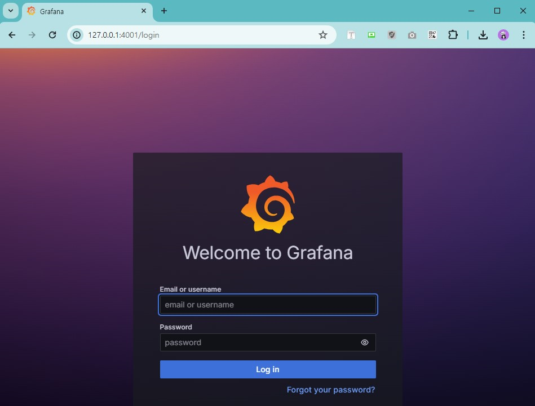Open browser downloads
Viewport: 535px width, 406px height.
click(x=483, y=35)
